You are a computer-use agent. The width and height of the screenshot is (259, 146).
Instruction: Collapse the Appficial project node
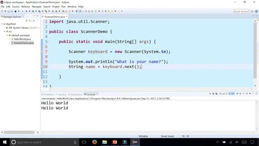(x=2, y=24)
